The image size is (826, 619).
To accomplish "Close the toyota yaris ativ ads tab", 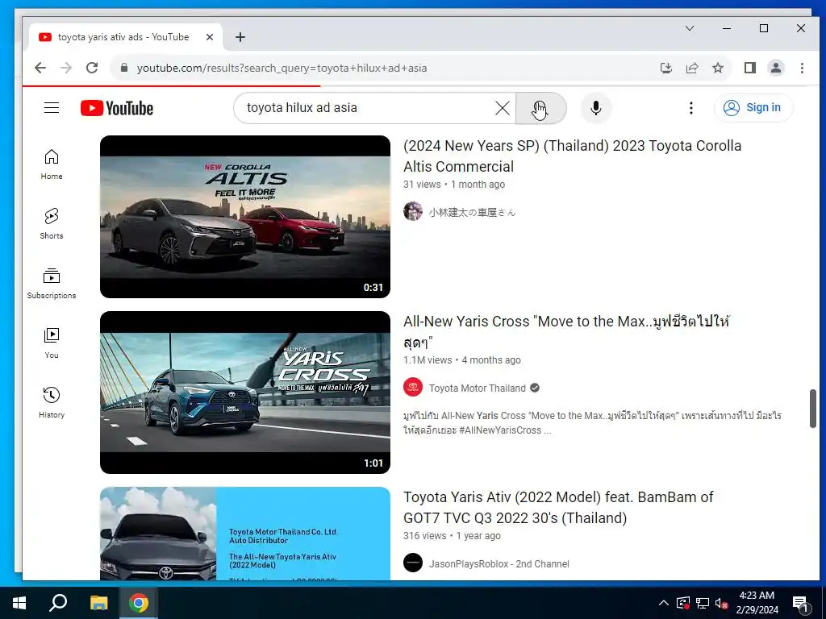I will coord(210,37).
